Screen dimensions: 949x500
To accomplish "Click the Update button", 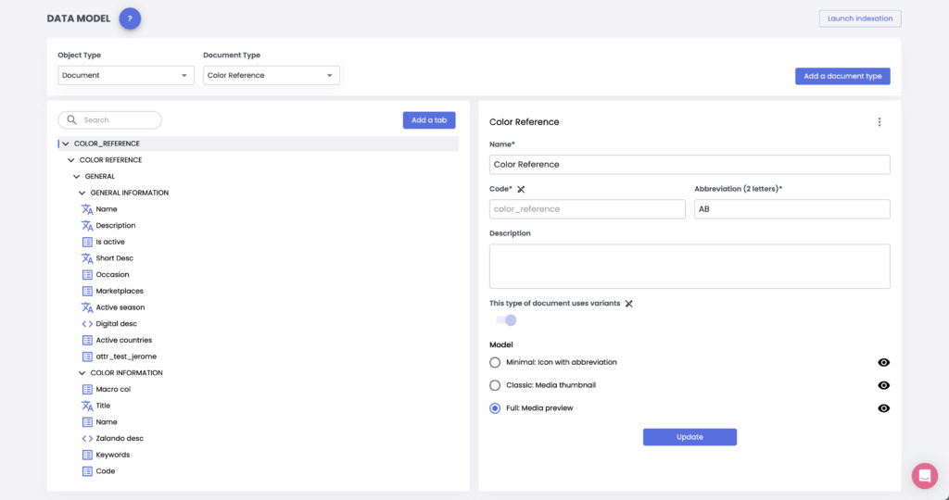I will pos(690,437).
